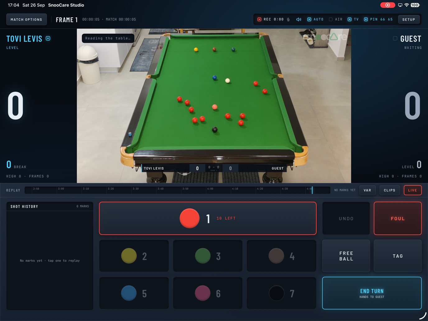This screenshot has width=428, height=321.
Task: Click the battery 100 indicator
Action: tap(415, 5)
